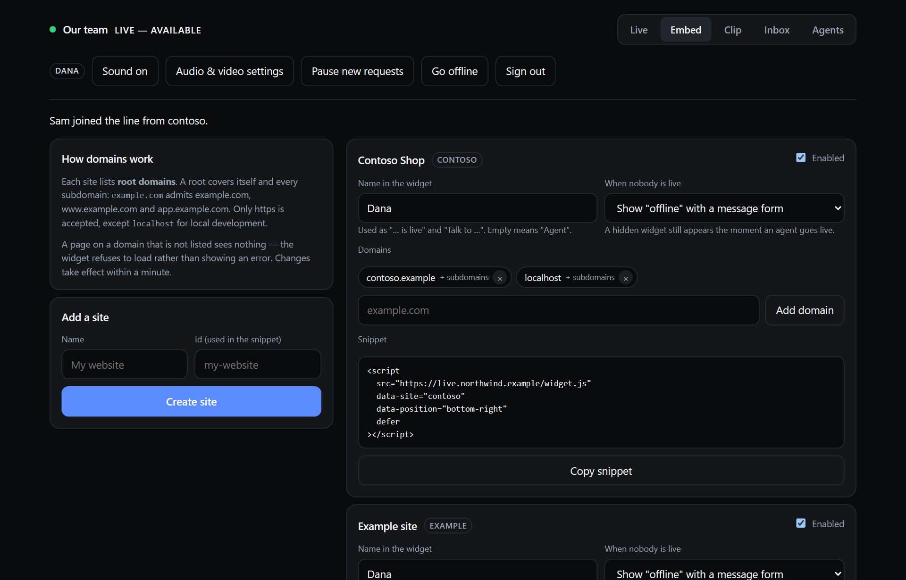Click the script snippet code block
The image size is (906, 580).
click(601, 402)
